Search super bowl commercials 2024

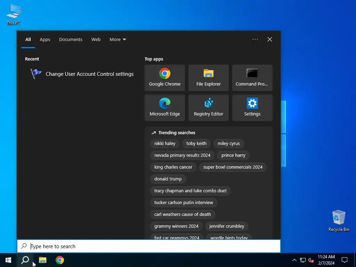[233, 167]
